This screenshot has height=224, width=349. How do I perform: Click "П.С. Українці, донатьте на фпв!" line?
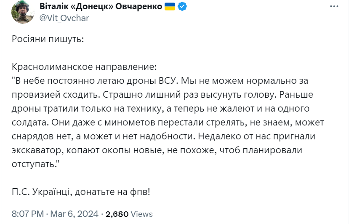pos(81,192)
